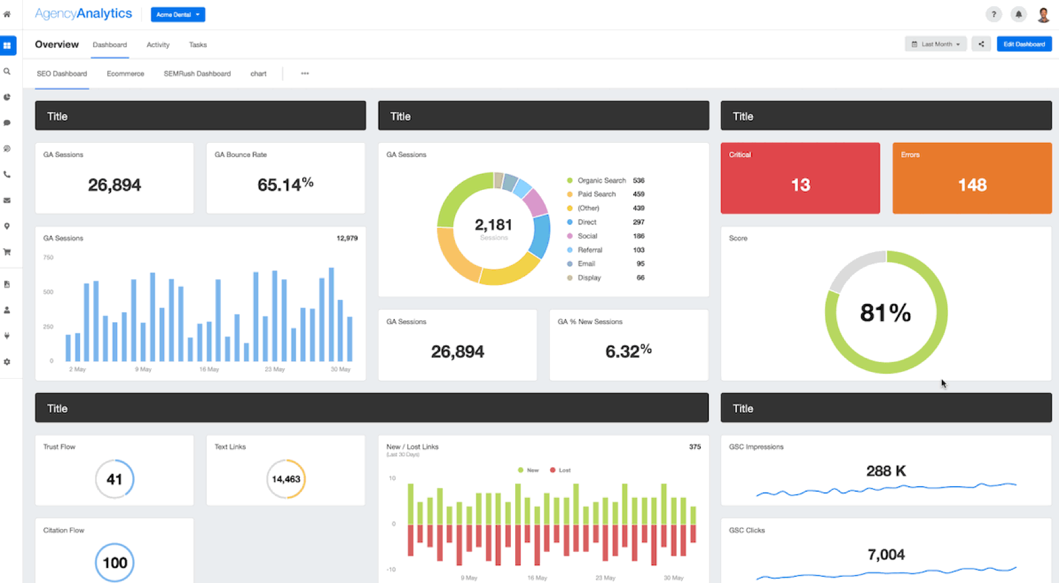Click the GA Sessions 26,894 value beside Bounce Rate
Viewport: 1059px width, 583px height.
click(114, 184)
